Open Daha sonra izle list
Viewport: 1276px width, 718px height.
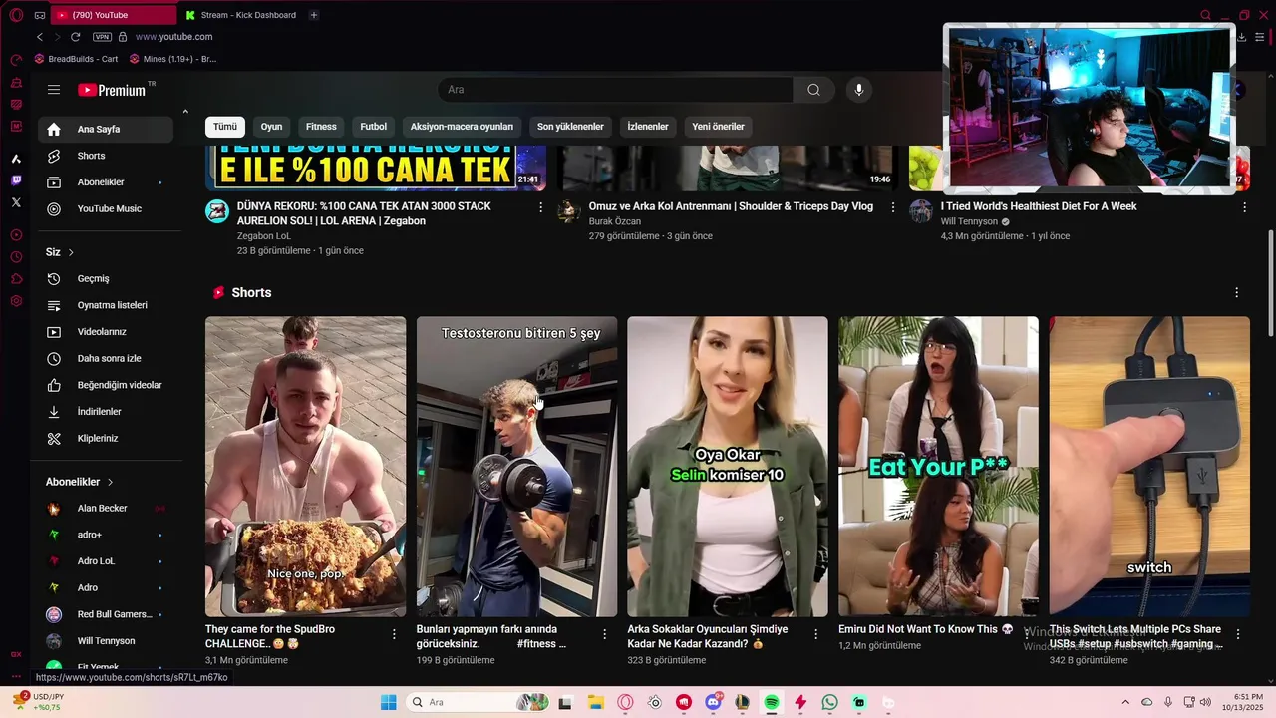tap(106, 359)
